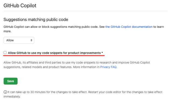Click the 'to learn more.' text after documentation link
This screenshot has width=172, height=101.
click(84, 29)
